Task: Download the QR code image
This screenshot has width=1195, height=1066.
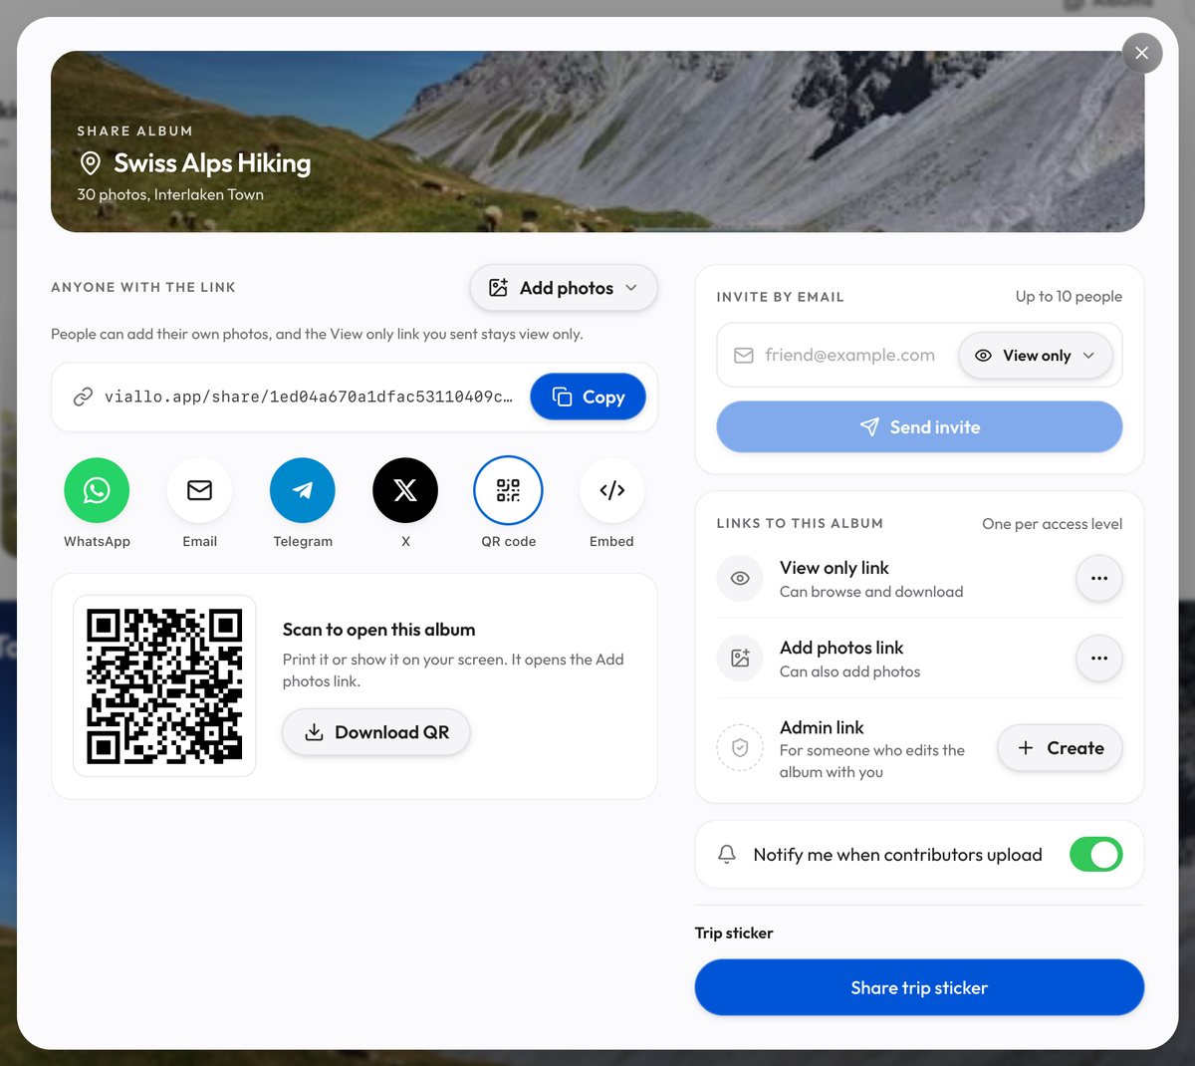Action: tap(376, 732)
